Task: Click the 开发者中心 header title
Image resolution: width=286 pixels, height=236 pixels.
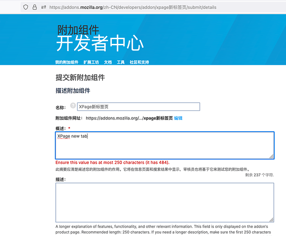Action: click(100, 43)
